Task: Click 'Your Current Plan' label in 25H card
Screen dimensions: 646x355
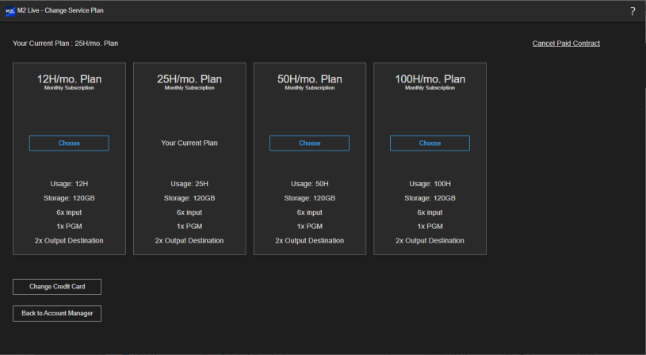Action: pos(189,143)
